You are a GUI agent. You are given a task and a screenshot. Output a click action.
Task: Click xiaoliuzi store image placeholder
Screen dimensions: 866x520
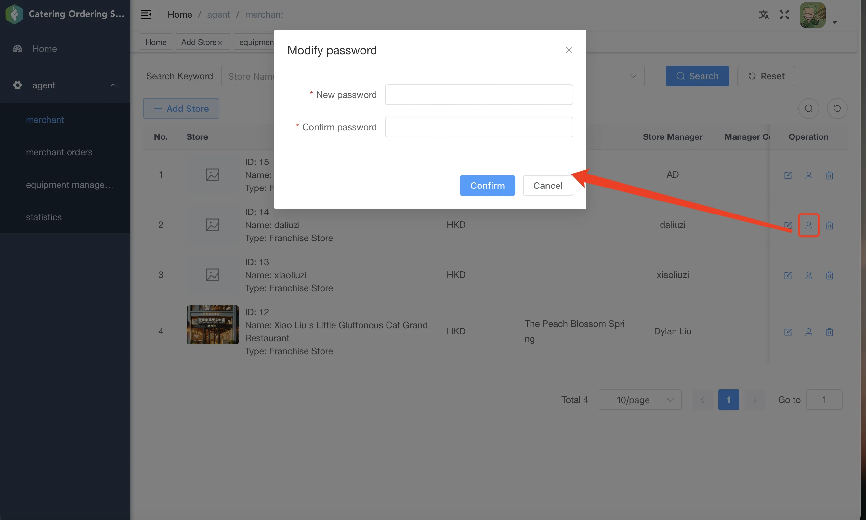[212, 275]
